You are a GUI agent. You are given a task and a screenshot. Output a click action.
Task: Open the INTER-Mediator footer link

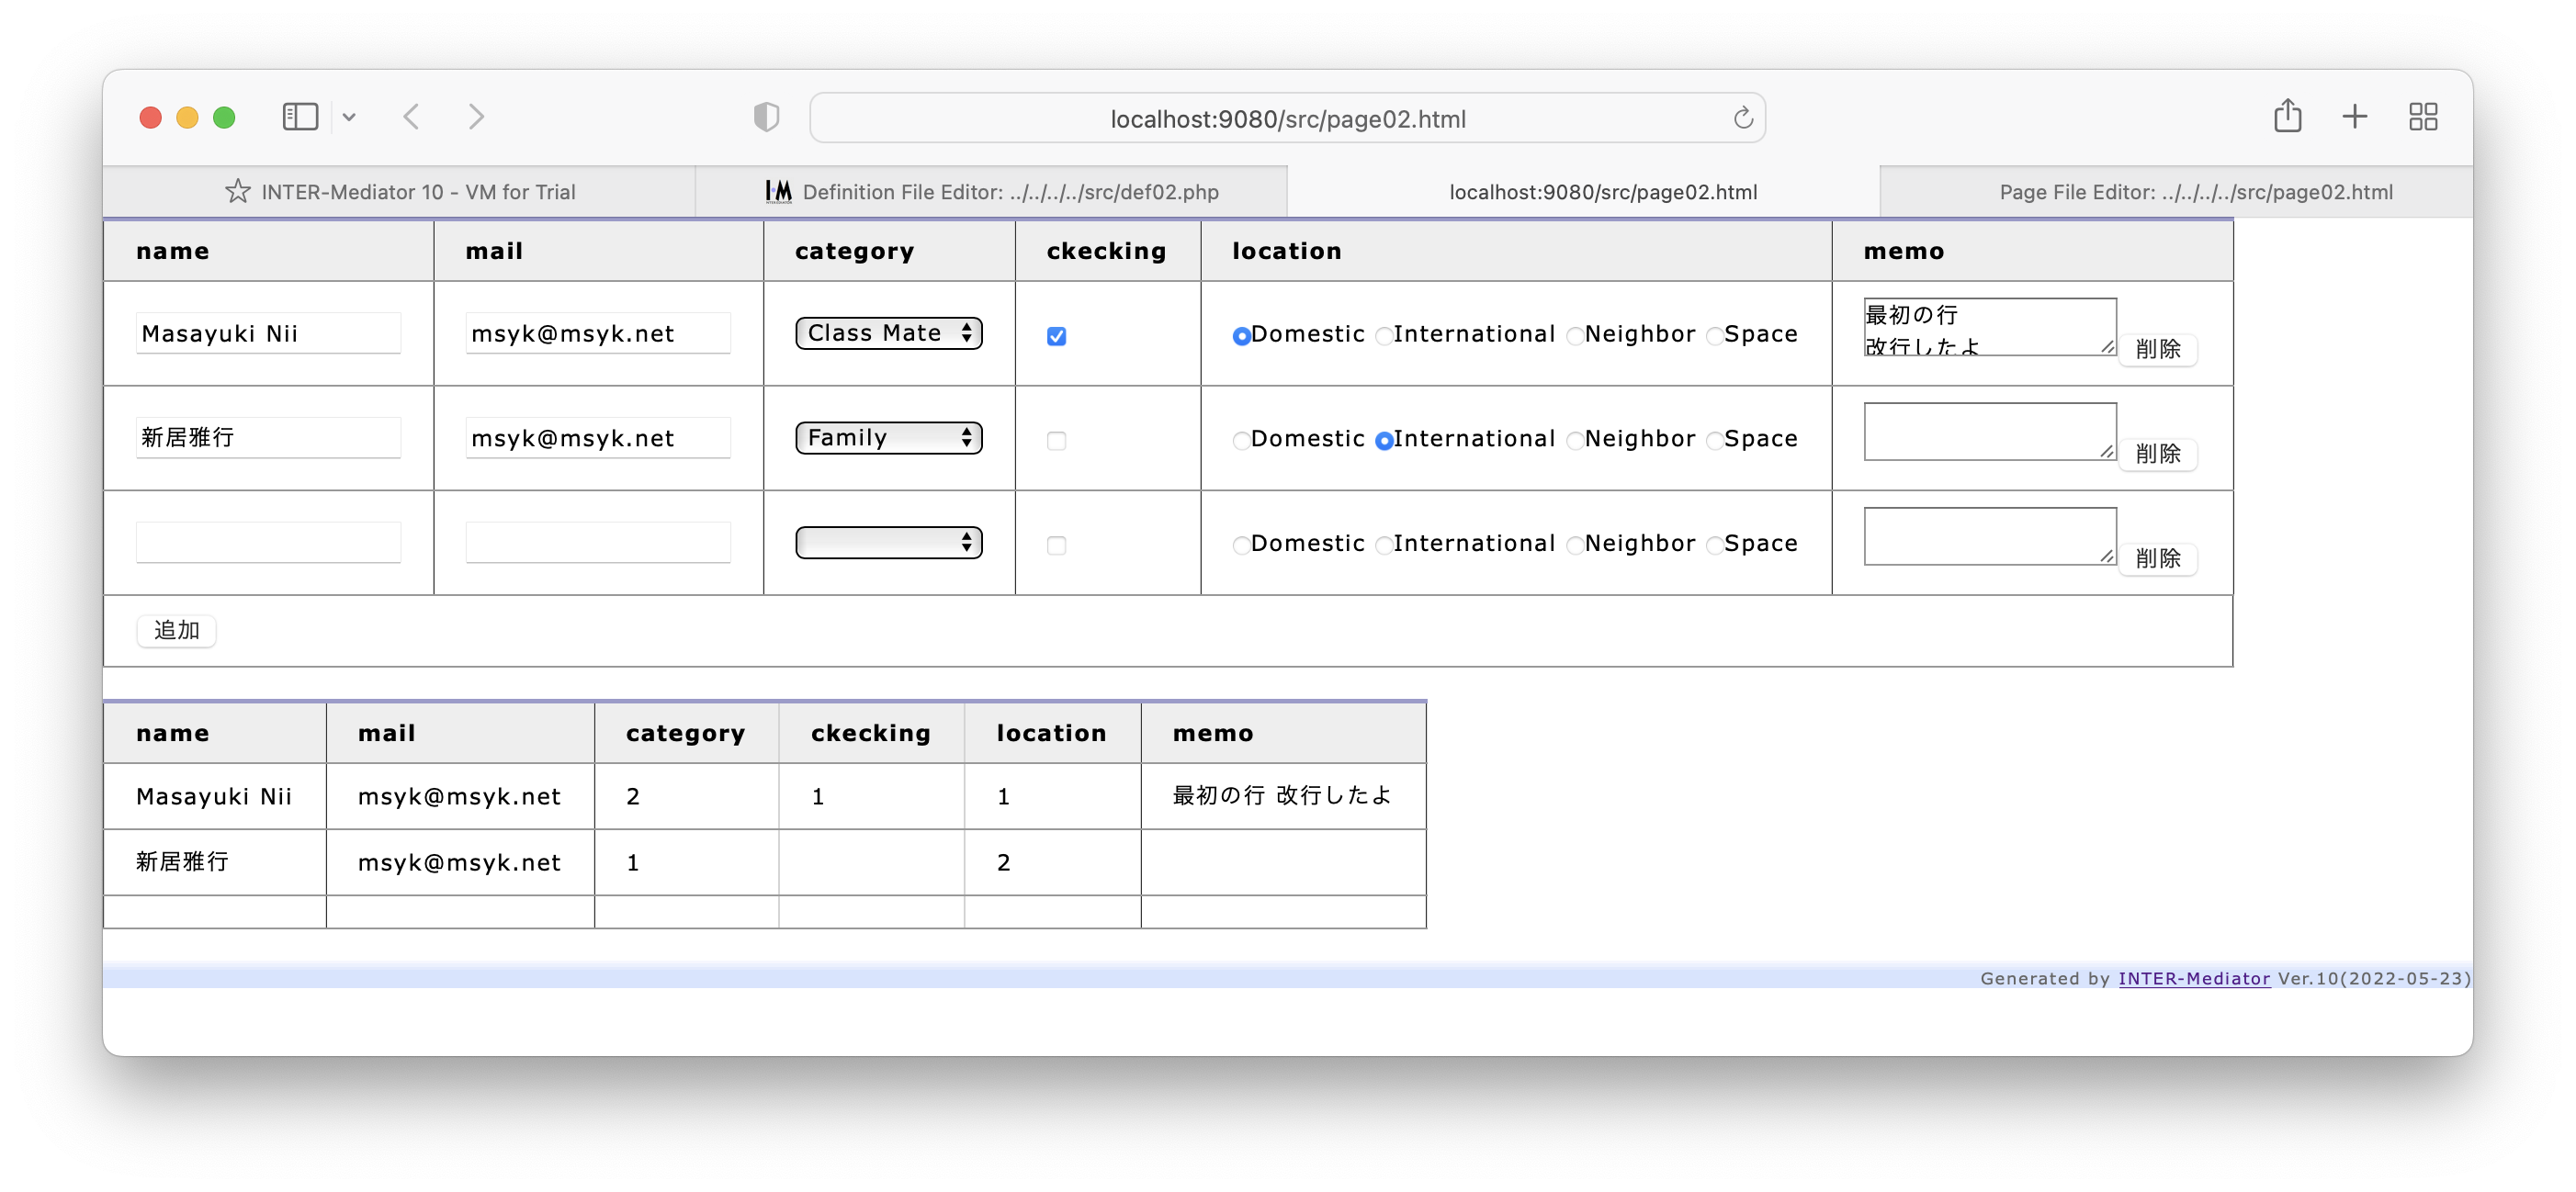click(x=2194, y=978)
